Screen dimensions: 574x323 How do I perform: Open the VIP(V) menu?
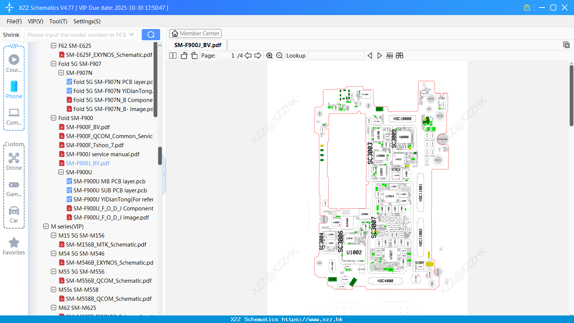[x=35, y=21]
